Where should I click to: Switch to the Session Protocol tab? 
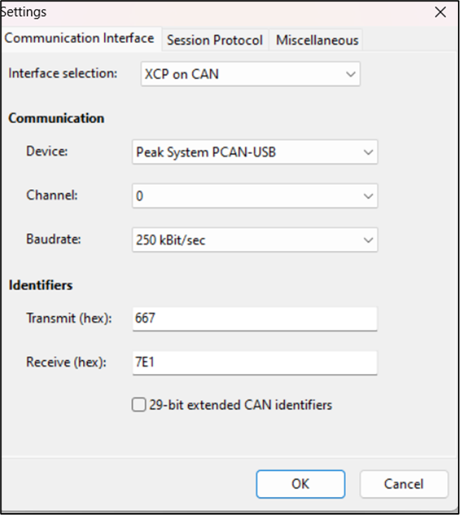click(x=215, y=40)
